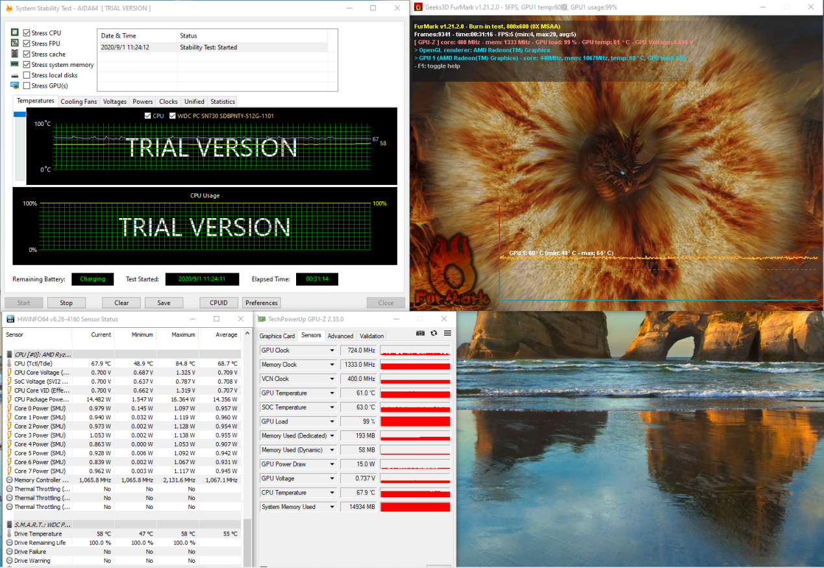Click lightning icon of CPU Core Voltage row
Image resolution: width=824 pixels, height=568 pixels.
click(x=10, y=373)
